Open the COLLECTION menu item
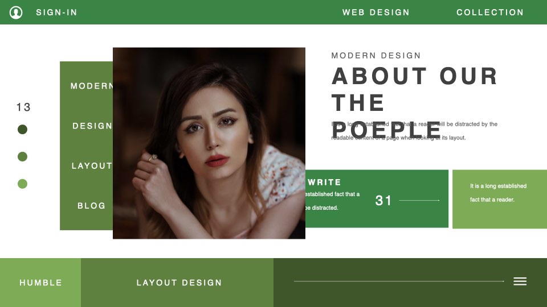Viewport: 547px width, 307px height. click(490, 13)
